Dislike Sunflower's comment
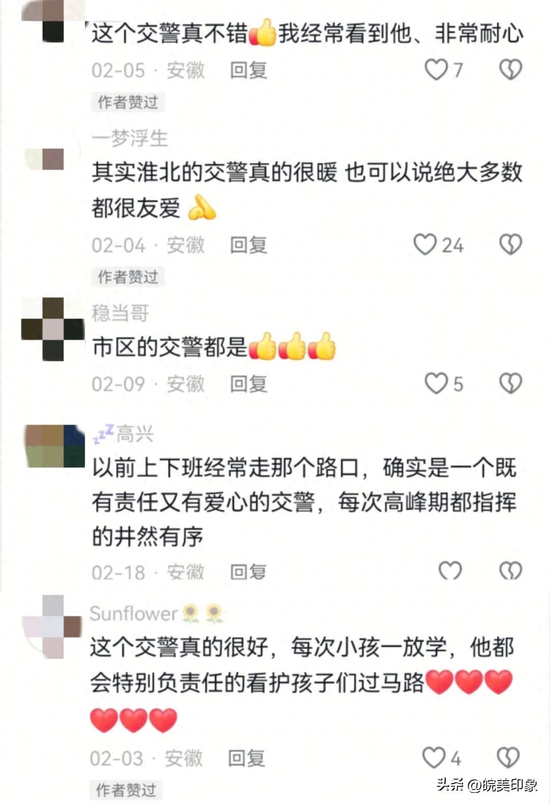This screenshot has width=550, height=804. (x=508, y=758)
